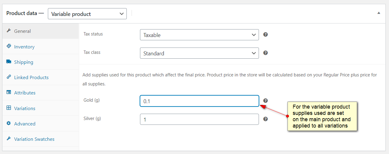Click the Attributes panel icon
The width and height of the screenshot is (389, 154).
pyautogui.click(x=9, y=92)
